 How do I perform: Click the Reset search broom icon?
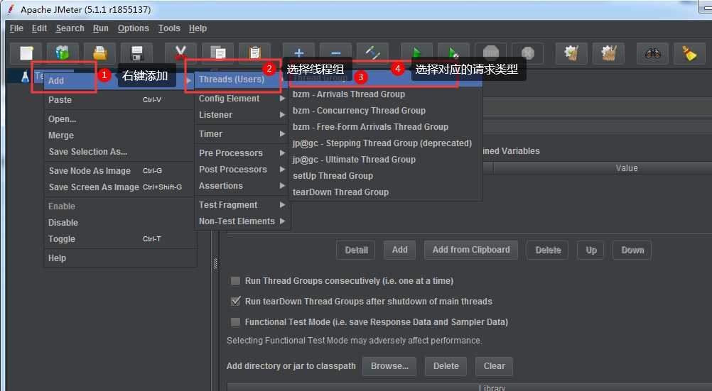[x=689, y=53]
